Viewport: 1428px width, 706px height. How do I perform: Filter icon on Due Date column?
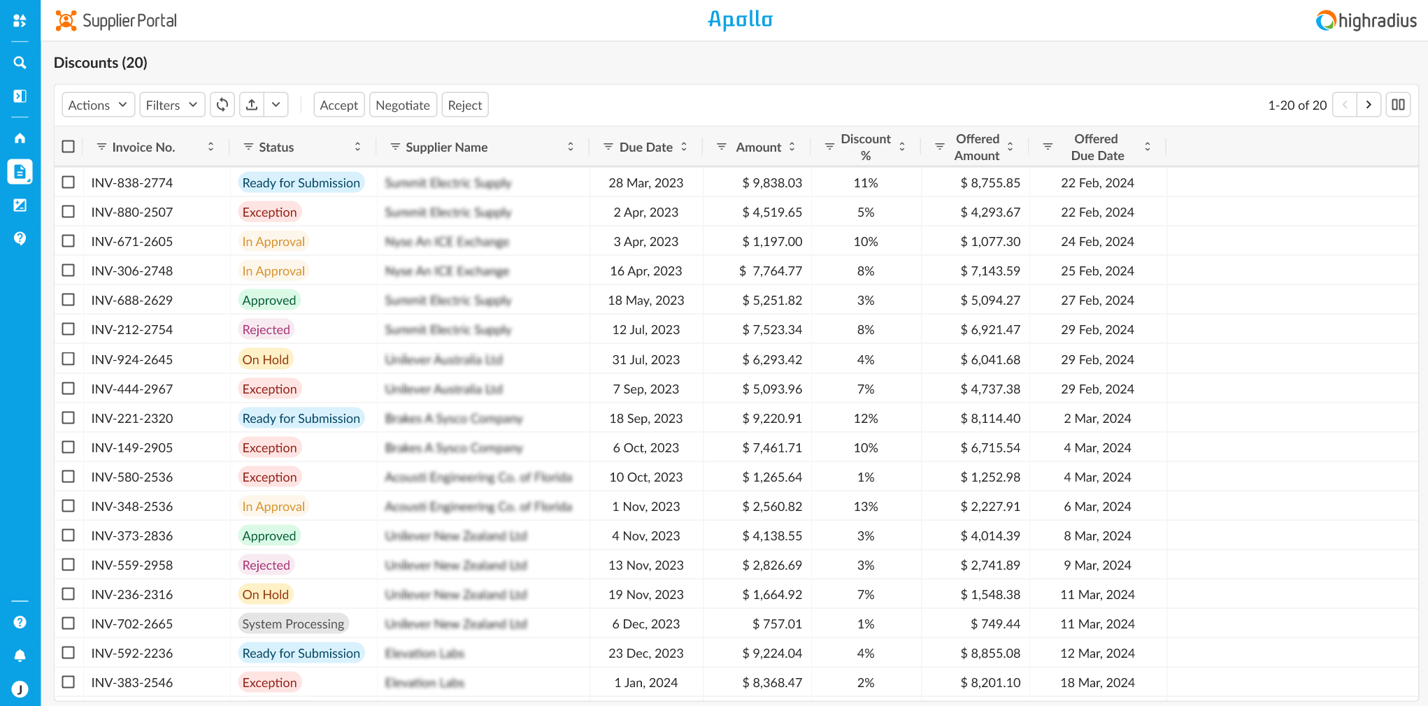point(608,147)
